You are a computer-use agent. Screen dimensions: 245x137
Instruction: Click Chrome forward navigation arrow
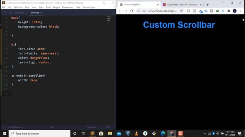click(x=126, y=11)
